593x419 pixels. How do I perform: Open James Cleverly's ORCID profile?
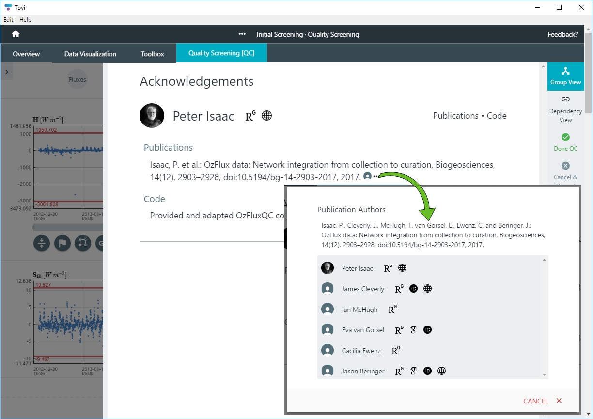click(413, 288)
